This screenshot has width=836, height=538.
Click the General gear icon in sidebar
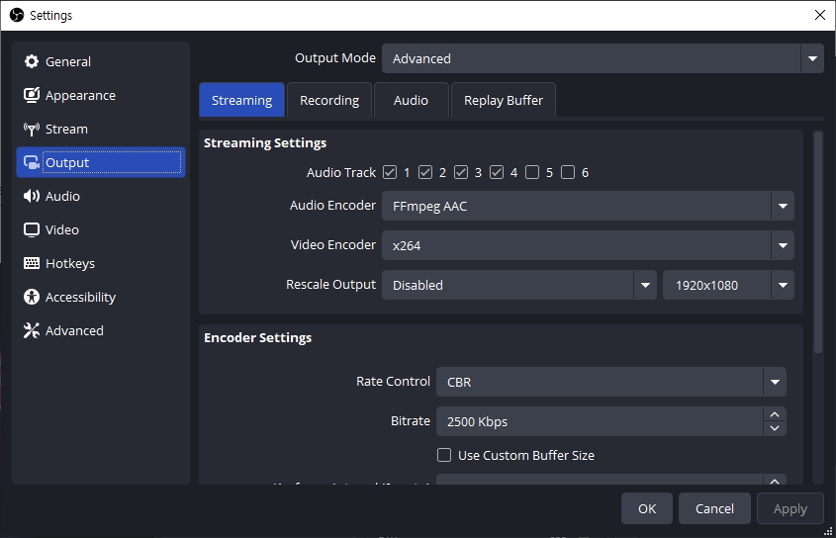[32, 61]
